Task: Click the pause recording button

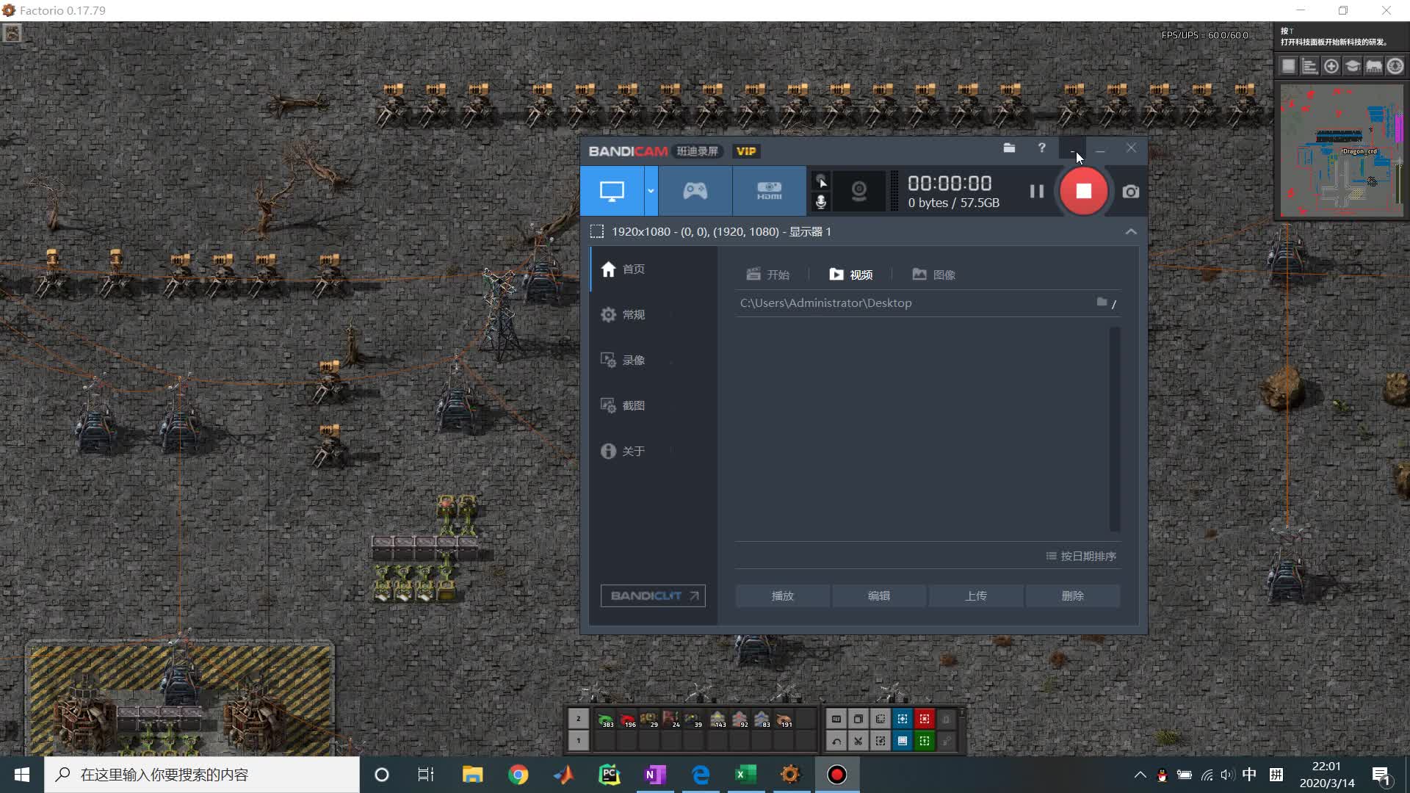Action: 1037,191
